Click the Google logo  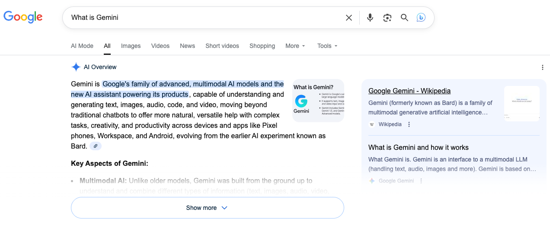click(x=23, y=17)
